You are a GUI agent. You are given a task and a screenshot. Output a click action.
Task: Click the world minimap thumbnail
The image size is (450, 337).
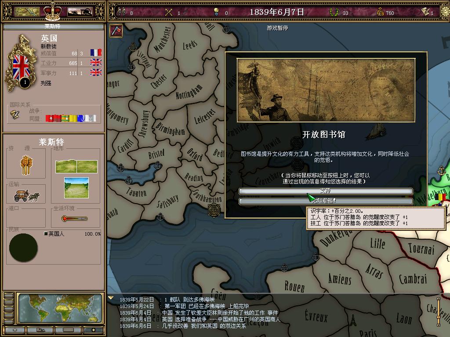(x=60, y=308)
